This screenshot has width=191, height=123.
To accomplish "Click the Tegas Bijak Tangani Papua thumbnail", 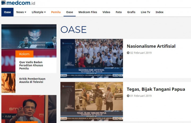I will point(92,101).
